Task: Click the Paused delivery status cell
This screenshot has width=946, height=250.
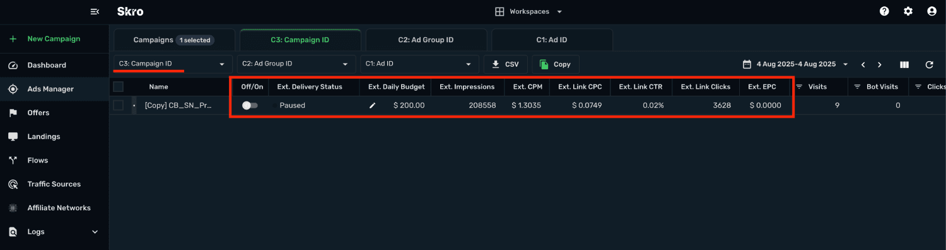Action: pyautogui.click(x=293, y=105)
